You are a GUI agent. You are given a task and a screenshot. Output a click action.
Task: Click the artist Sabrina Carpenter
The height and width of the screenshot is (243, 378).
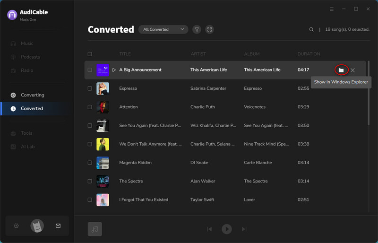pos(208,88)
